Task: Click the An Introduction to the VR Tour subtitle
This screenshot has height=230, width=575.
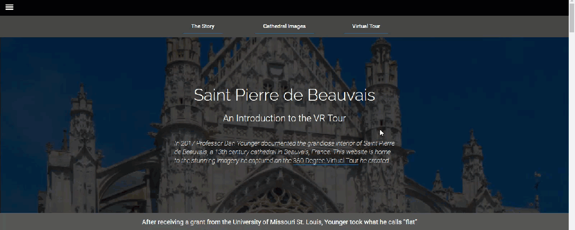Action: coord(284,118)
